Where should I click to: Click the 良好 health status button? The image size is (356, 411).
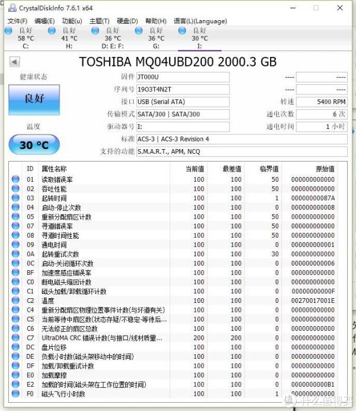pos(34,100)
